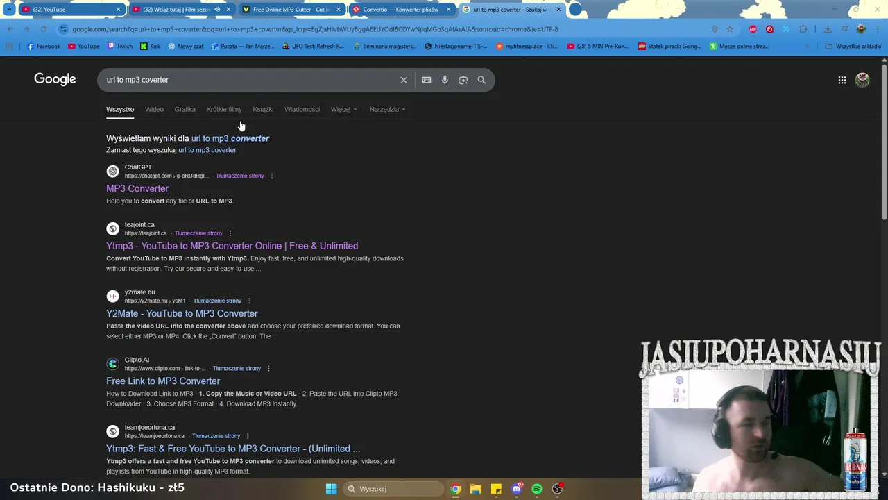The width and height of the screenshot is (888, 500).
Task: Open Ytmp3 Fast & Free YouTube converter link
Action: click(x=233, y=449)
